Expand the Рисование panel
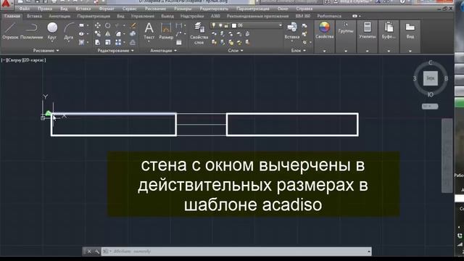This screenshot has height=261, width=464. 46,51
